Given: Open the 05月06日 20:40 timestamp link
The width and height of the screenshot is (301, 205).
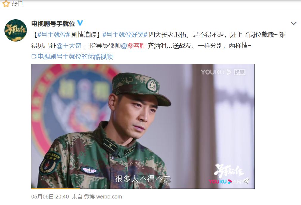Looking at the screenshot, I should coord(50,197).
